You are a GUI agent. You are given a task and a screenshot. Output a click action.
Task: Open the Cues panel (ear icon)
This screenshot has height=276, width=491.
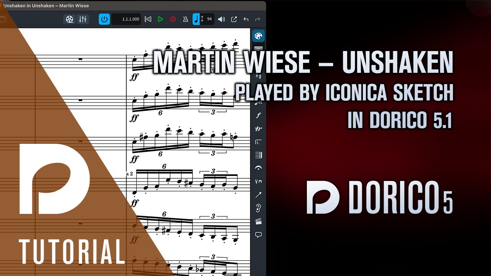259,208
